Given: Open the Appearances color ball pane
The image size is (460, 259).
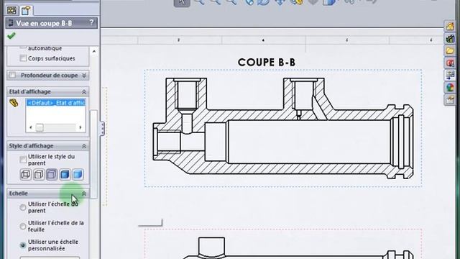Looking at the screenshot, I should coord(450,88).
